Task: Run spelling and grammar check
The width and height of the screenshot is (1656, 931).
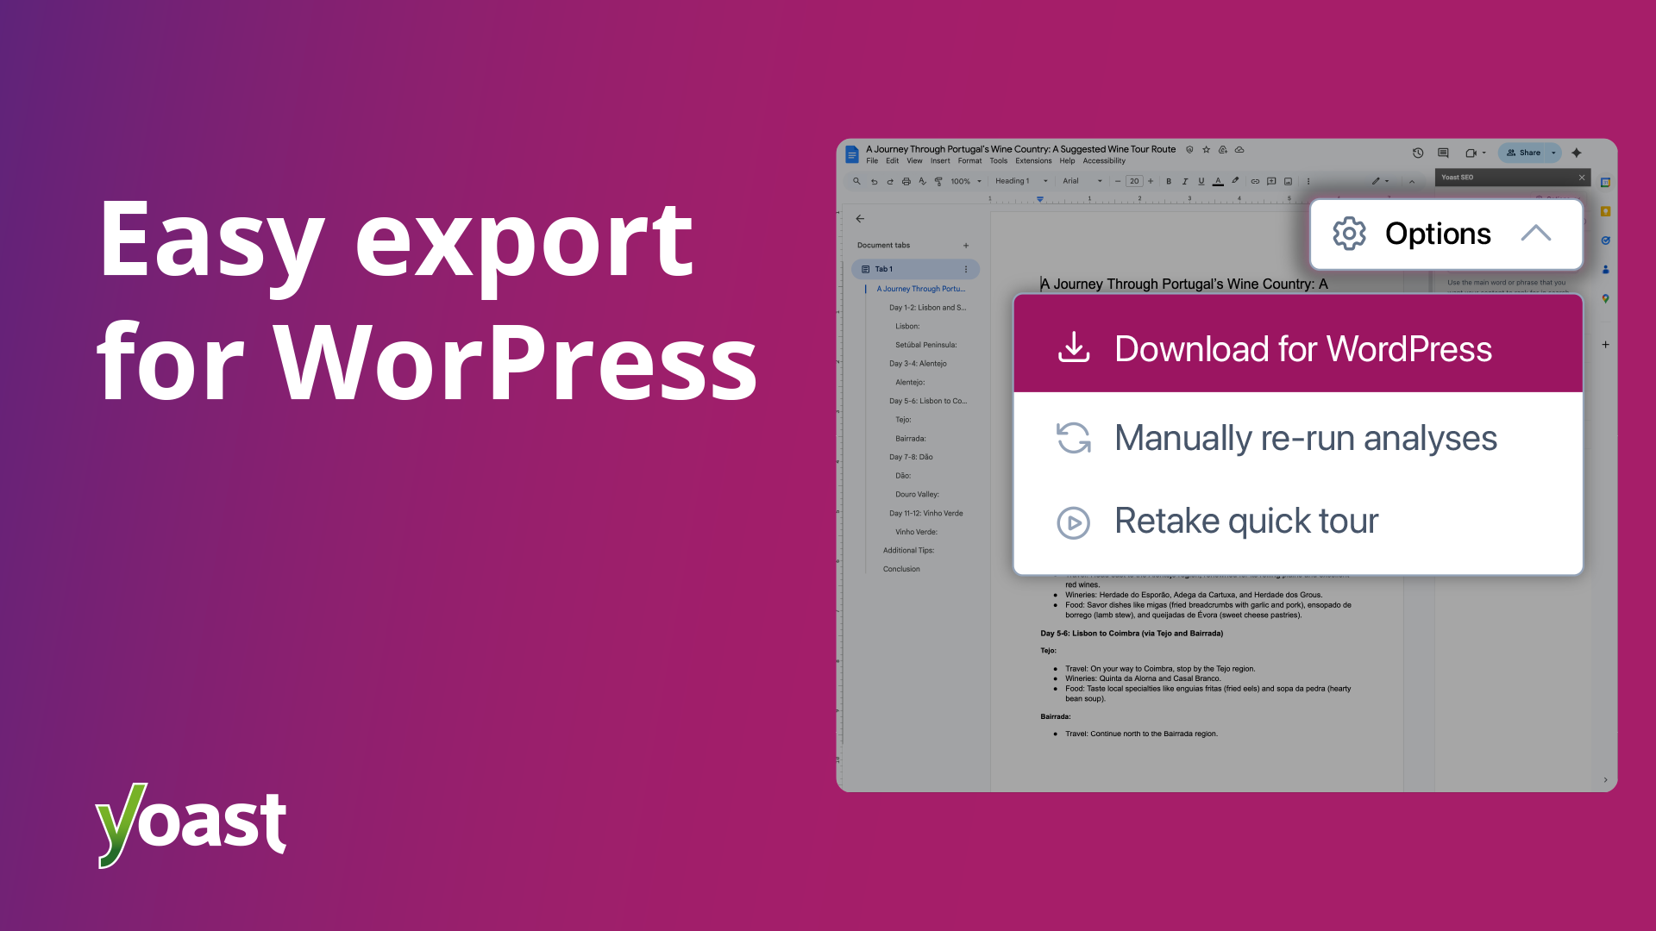Action: (922, 181)
